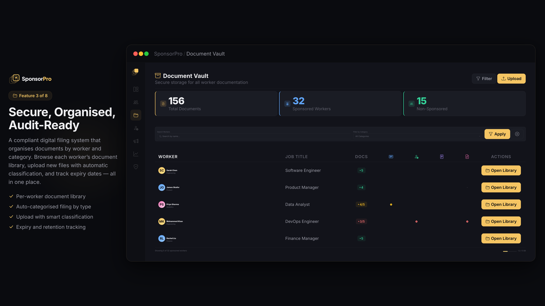
Task: Click the storage usage bar near 1.2/5 GB
Action: (510, 251)
